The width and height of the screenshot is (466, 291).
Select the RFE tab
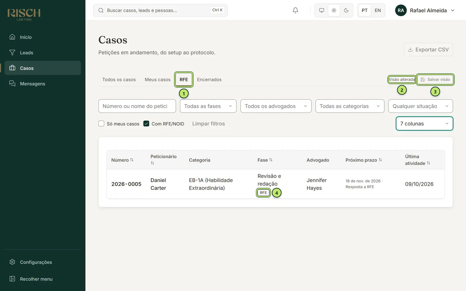184,80
